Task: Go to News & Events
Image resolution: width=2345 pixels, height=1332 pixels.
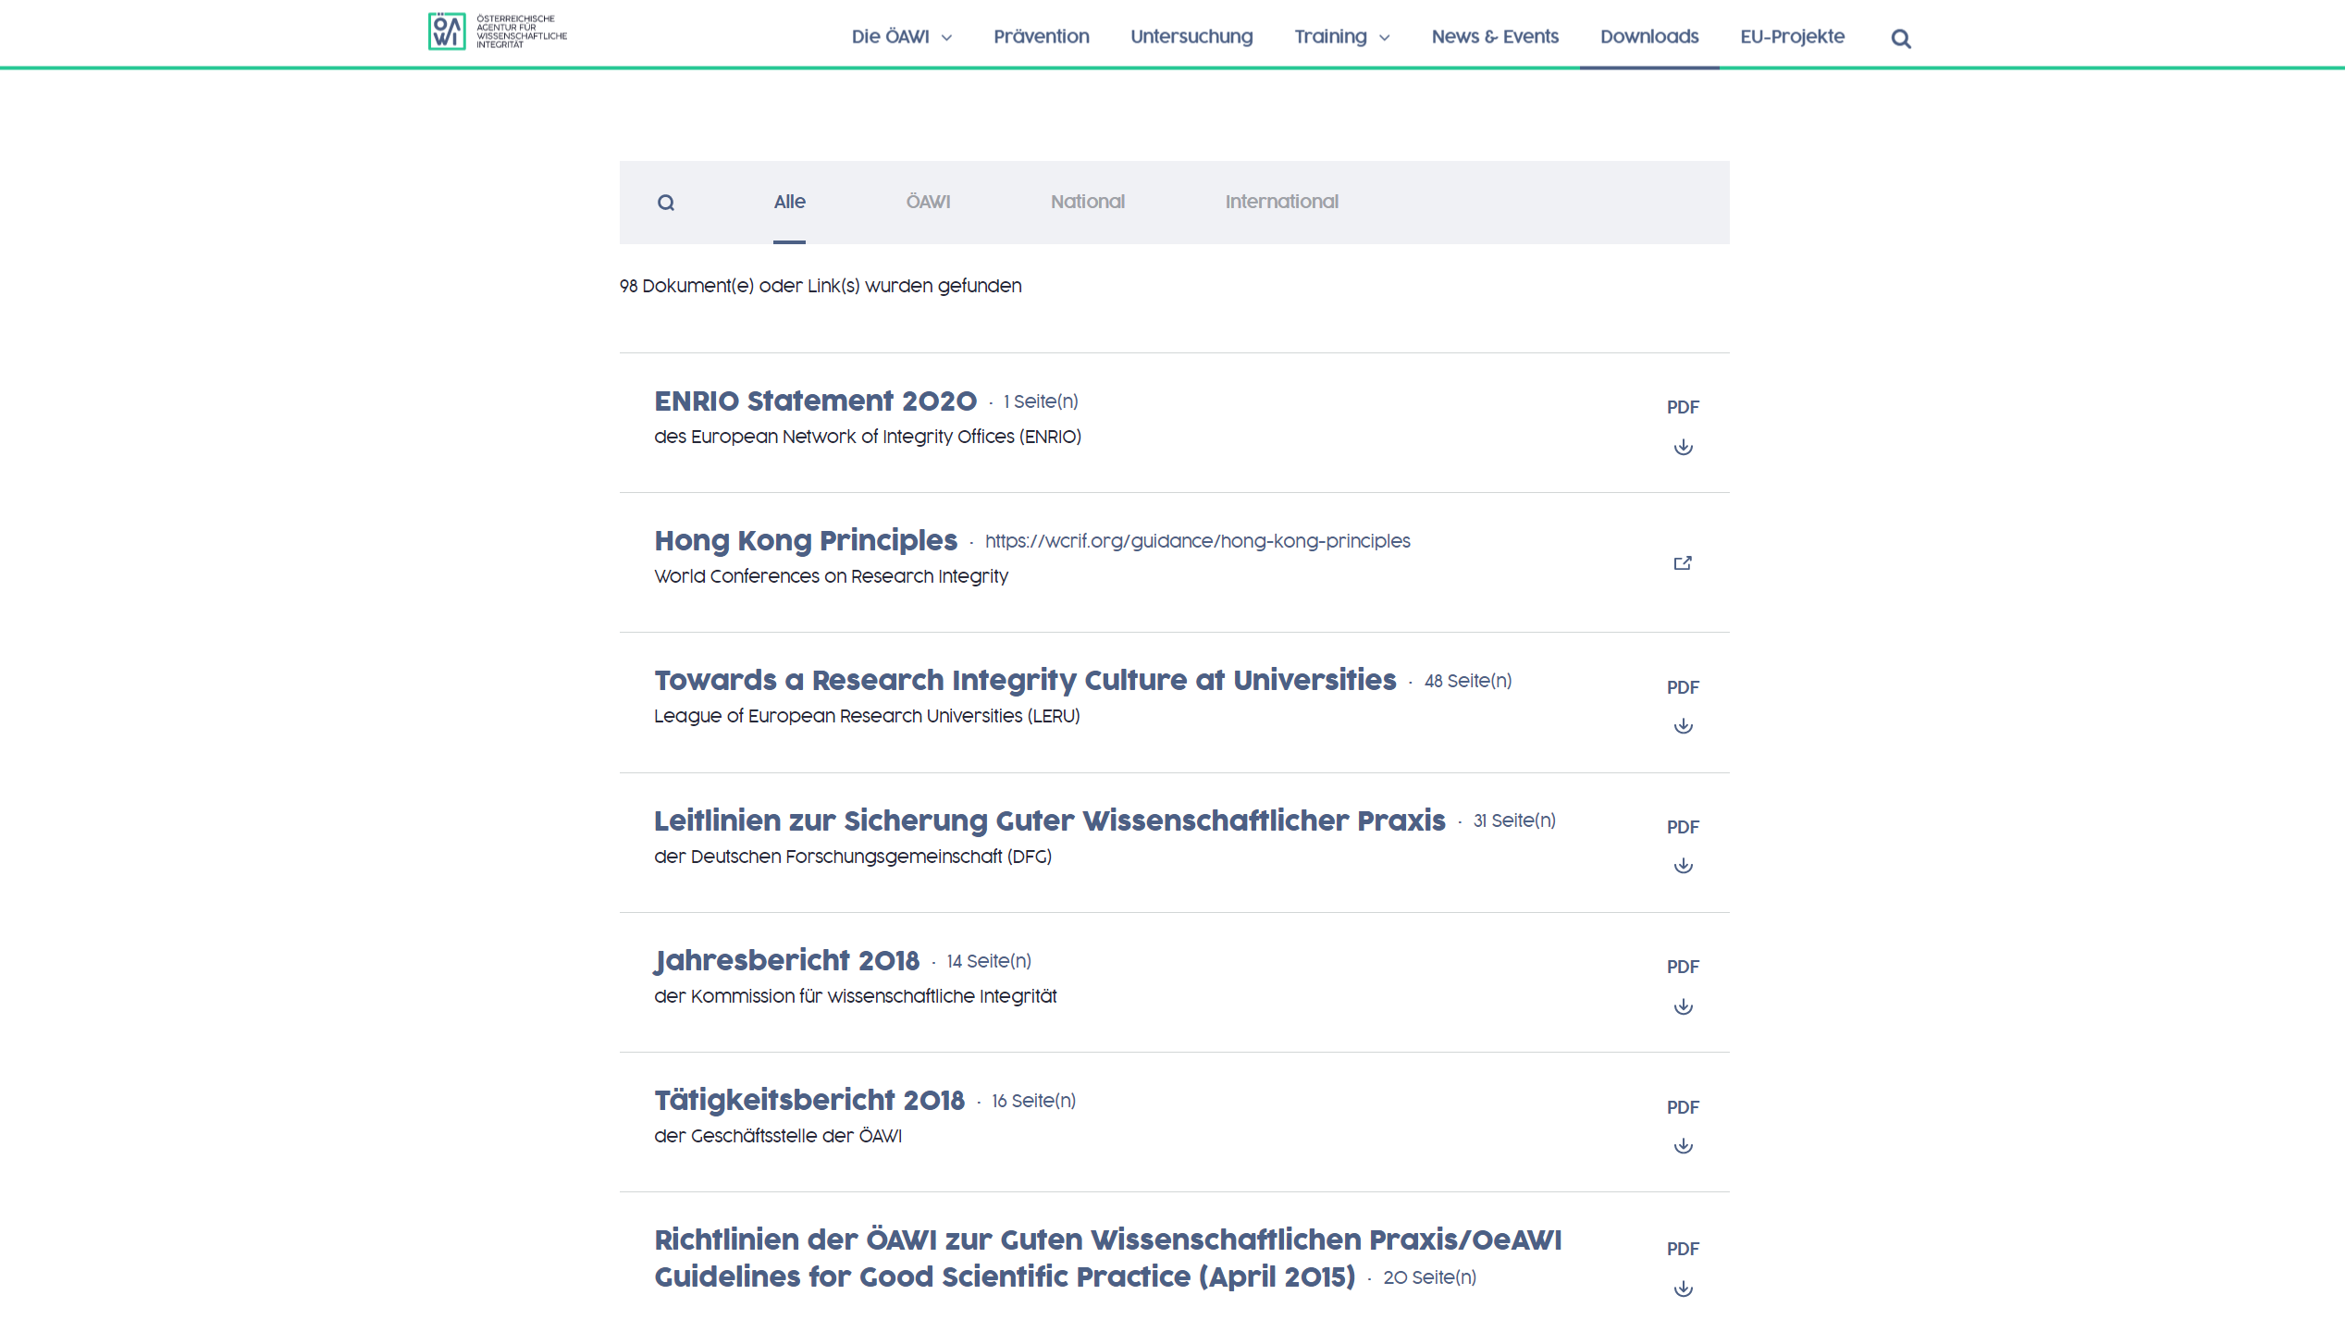Action: pos(1495,36)
